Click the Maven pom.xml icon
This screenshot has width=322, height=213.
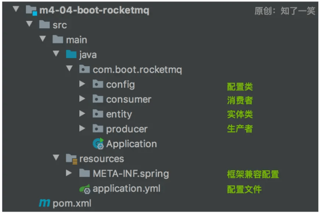click(x=44, y=203)
